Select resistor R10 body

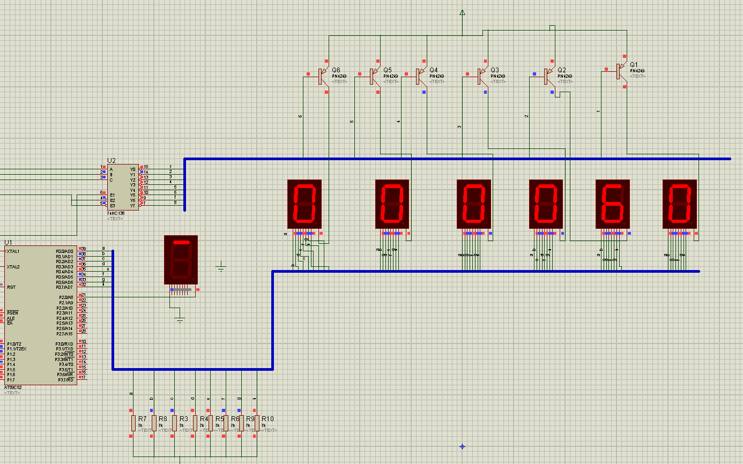tap(257, 423)
